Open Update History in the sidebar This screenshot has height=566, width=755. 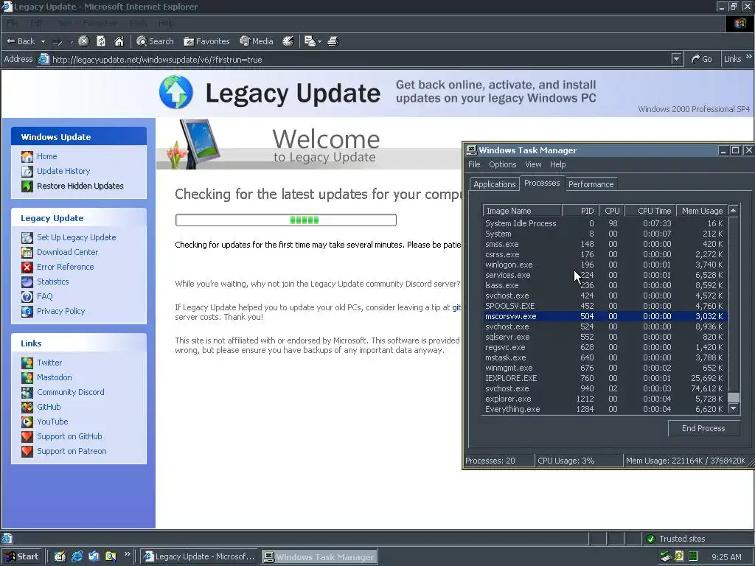pos(63,171)
